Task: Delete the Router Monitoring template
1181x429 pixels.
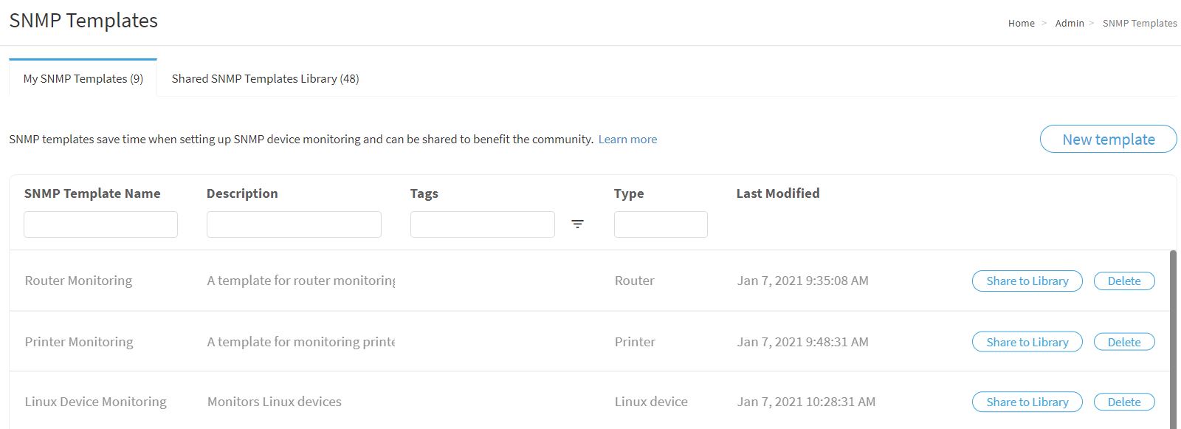Action: pos(1124,281)
